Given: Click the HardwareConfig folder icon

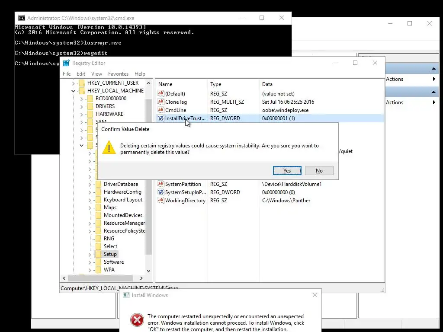Looking at the screenshot, I should click(x=98, y=192).
